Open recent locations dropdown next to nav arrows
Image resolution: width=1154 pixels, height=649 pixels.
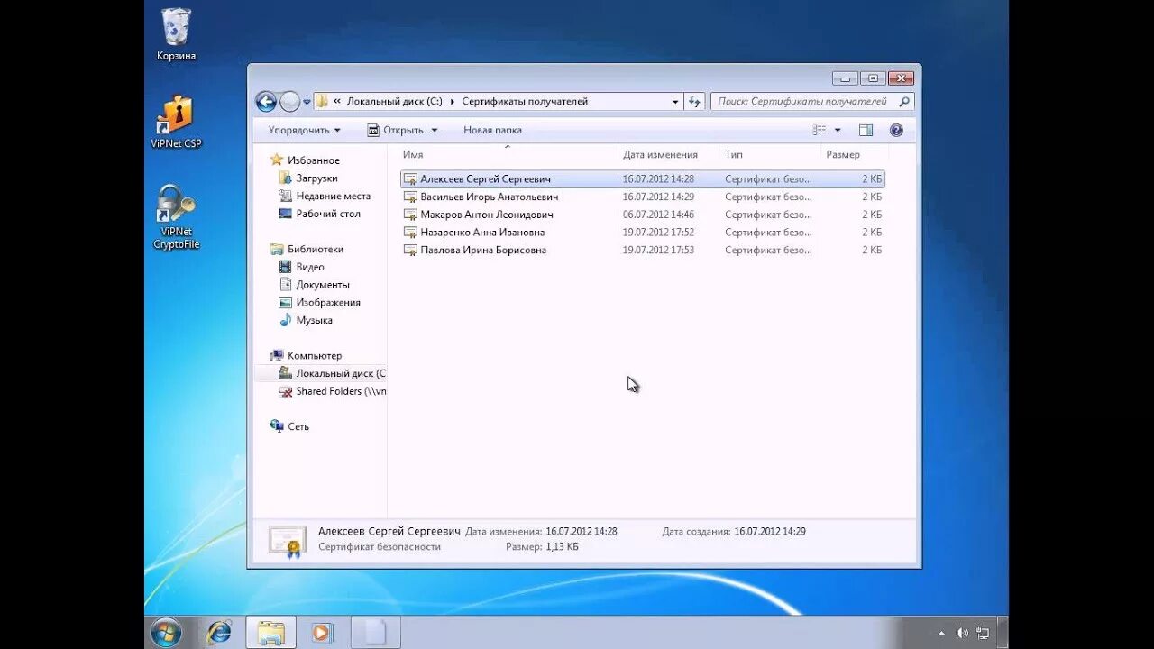(x=307, y=102)
